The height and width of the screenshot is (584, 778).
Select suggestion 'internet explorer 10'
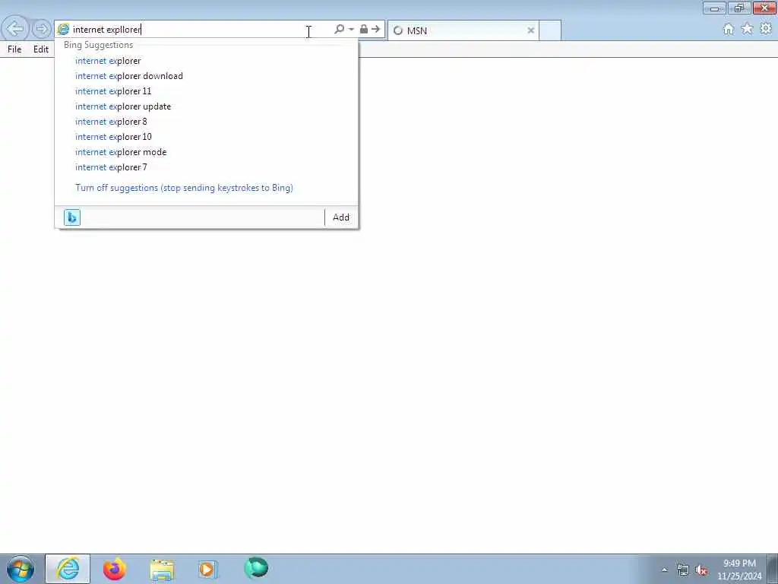click(x=206, y=137)
